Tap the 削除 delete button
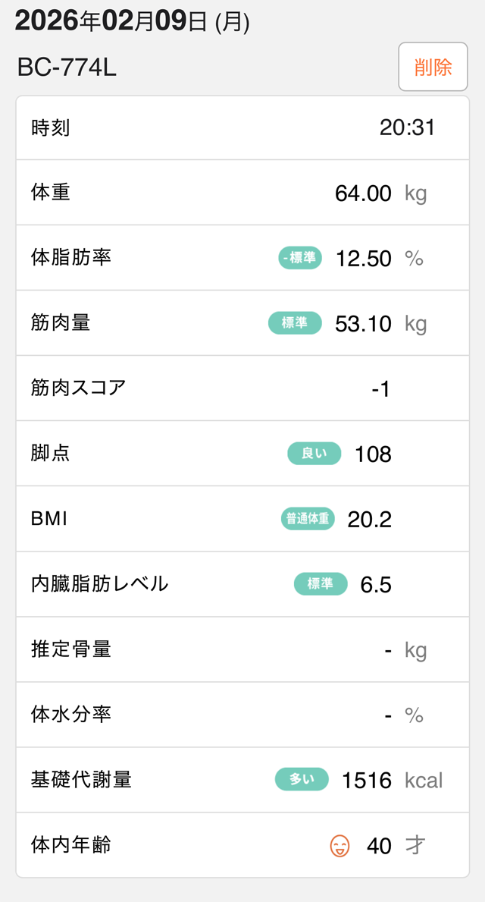485x902 pixels. pyautogui.click(x=433, y=67)
